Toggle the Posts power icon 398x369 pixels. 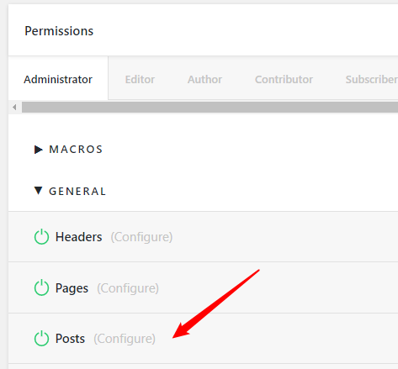(x=41, y=339)
